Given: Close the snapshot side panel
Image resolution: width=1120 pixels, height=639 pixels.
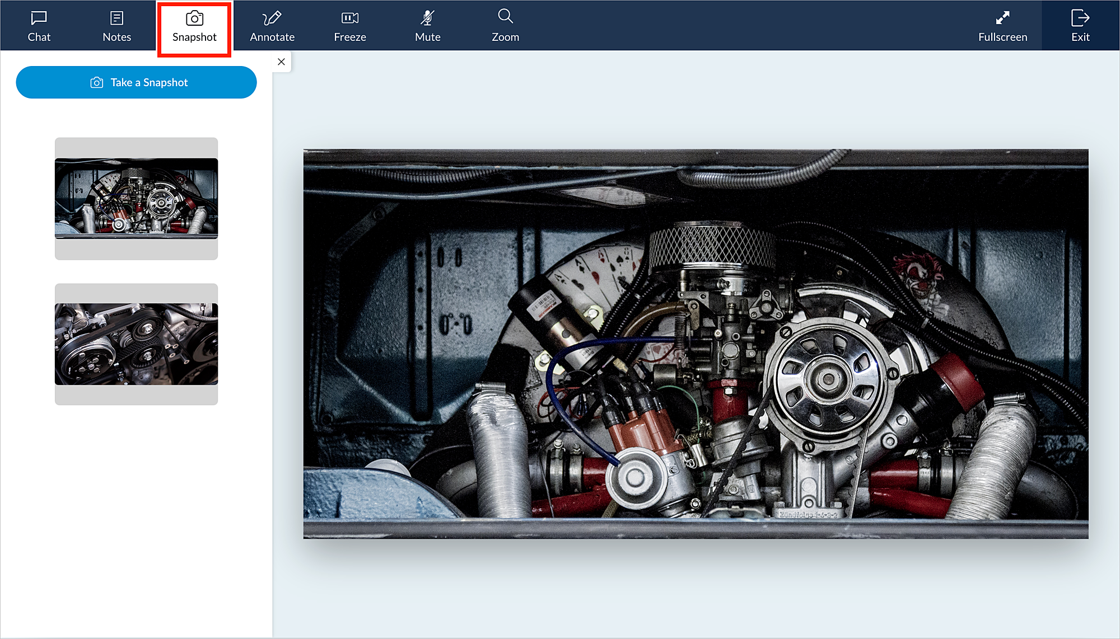Looking at the screenshot, I should coord(281,62).
